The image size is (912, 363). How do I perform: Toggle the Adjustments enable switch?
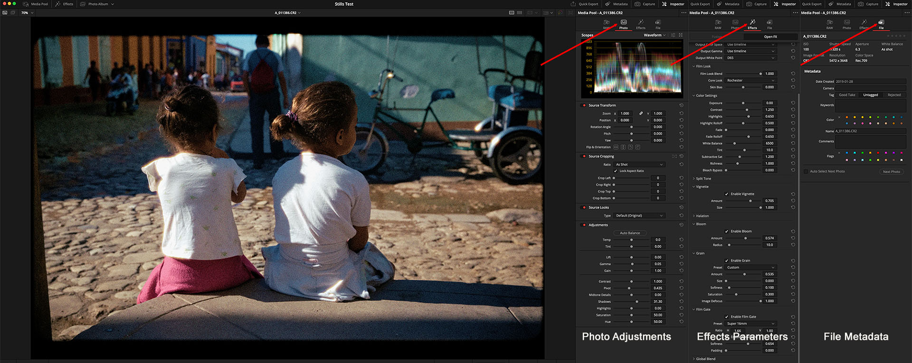click(584, 225)
